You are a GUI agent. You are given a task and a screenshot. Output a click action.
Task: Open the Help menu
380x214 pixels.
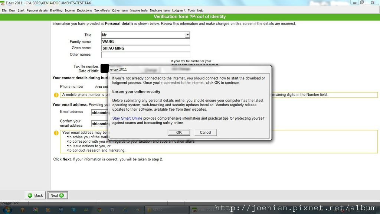pos(200,10)
